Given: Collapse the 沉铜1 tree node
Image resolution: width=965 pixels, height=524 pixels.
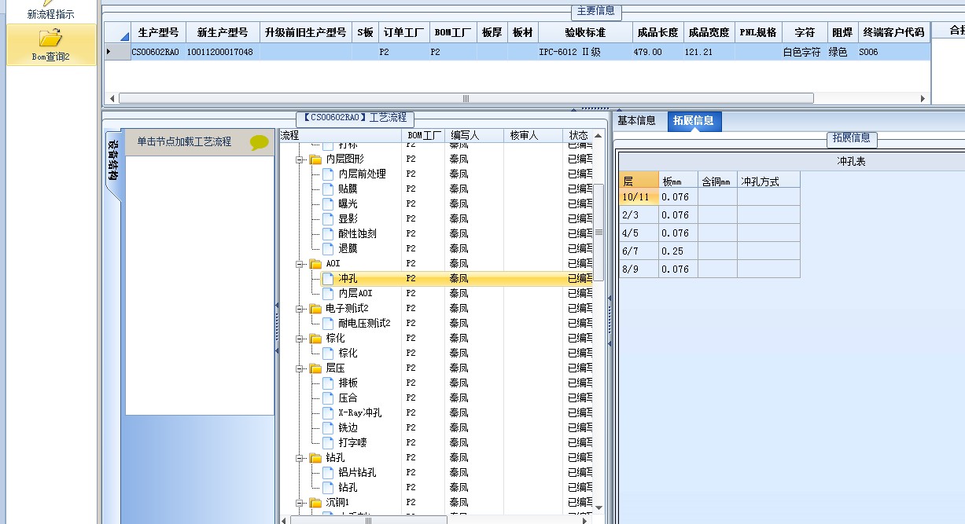Looking at the screenshot, I should pyautogui.click(x=300, y=502).
